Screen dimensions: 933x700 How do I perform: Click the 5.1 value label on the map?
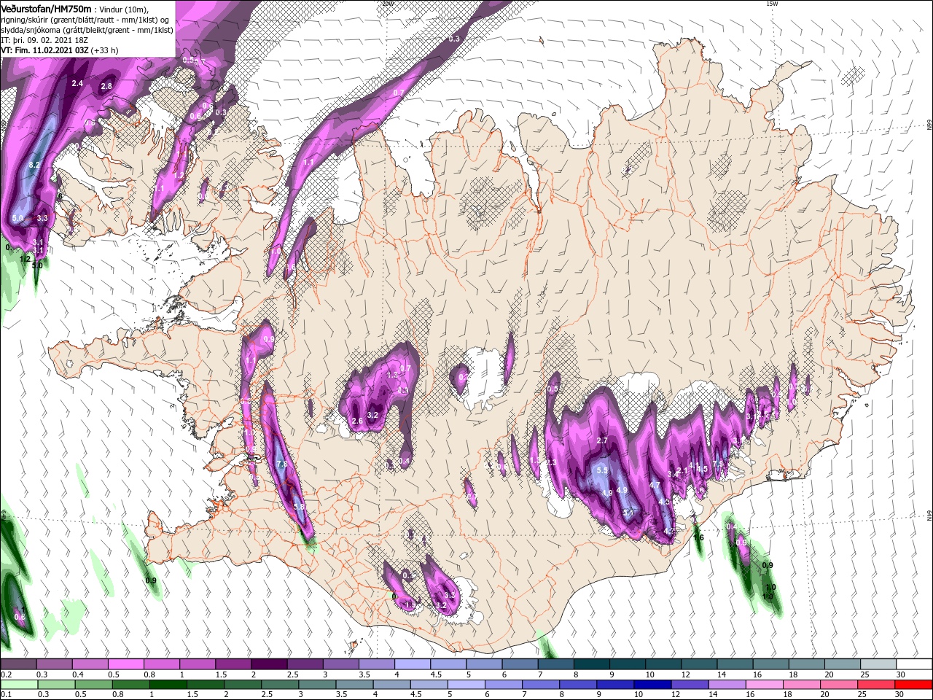(629, 512)
